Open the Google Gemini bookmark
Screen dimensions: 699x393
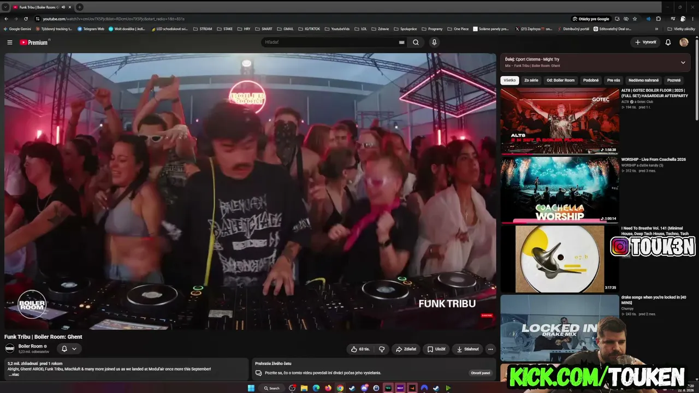pyautogui.click(x=17, y=29)
